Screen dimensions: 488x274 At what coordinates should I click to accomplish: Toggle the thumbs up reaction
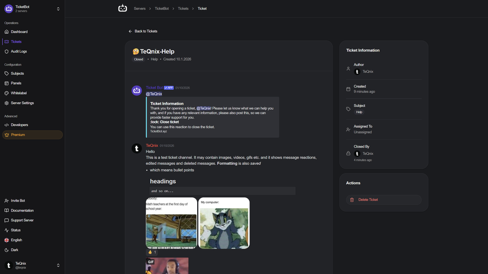[152, 252]
